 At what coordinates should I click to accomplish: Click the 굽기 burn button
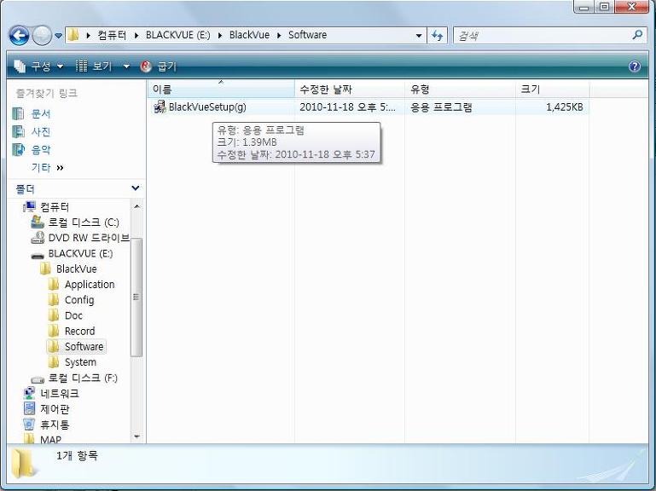point(159,66)
